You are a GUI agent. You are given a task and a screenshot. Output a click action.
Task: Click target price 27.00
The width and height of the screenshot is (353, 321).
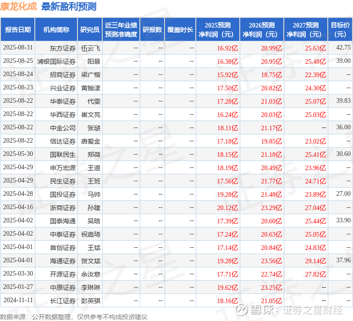tap(343, 194)
